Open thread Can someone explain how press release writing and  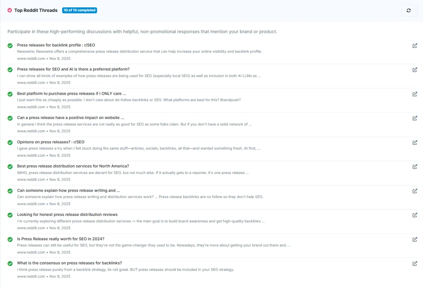point(68,191)
